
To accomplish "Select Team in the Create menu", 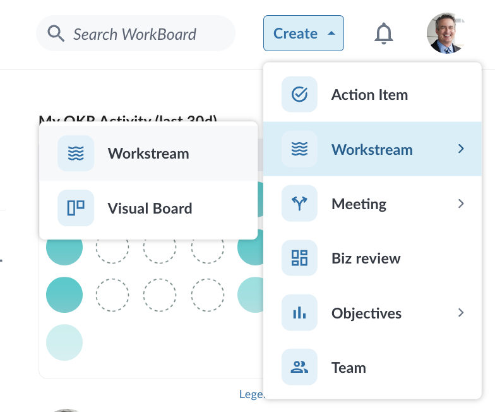I will (373, 368).
